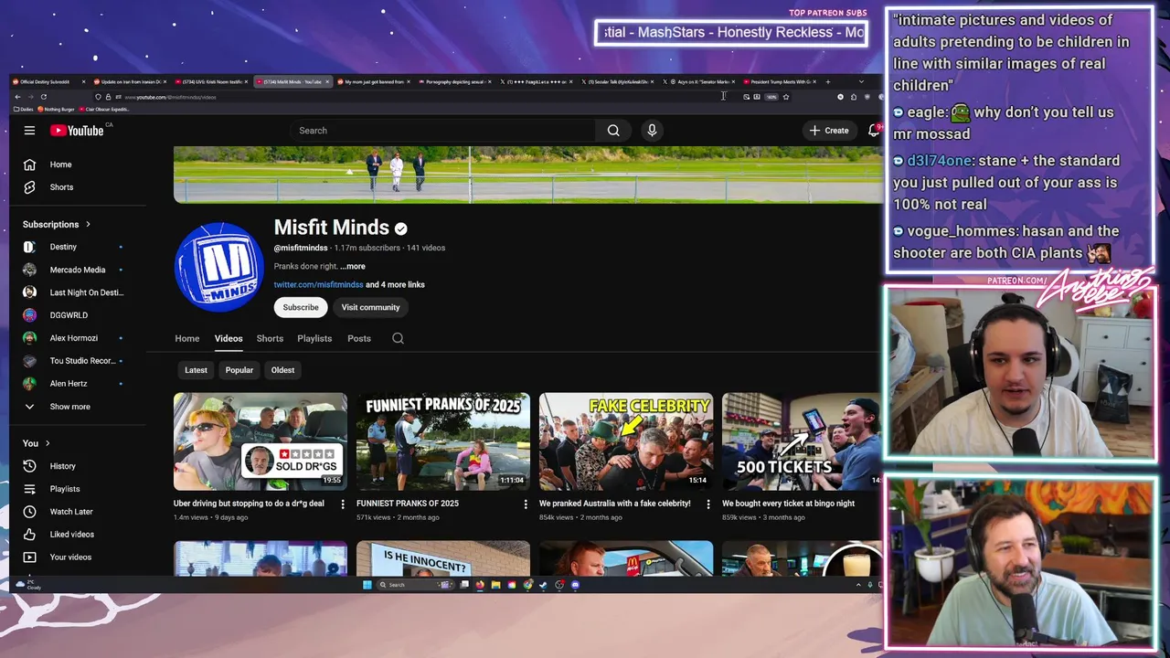Select the Videos channel tab
The image size is (1170, 658).
click(x=229, y=338)
